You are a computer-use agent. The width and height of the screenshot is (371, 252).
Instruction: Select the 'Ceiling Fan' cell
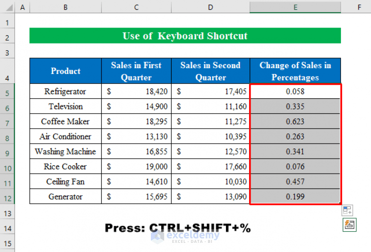pyautogui.click(x=65, y=181)
